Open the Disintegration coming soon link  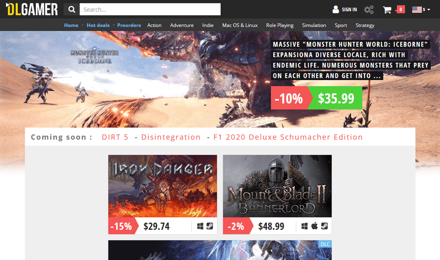point(171,137)
